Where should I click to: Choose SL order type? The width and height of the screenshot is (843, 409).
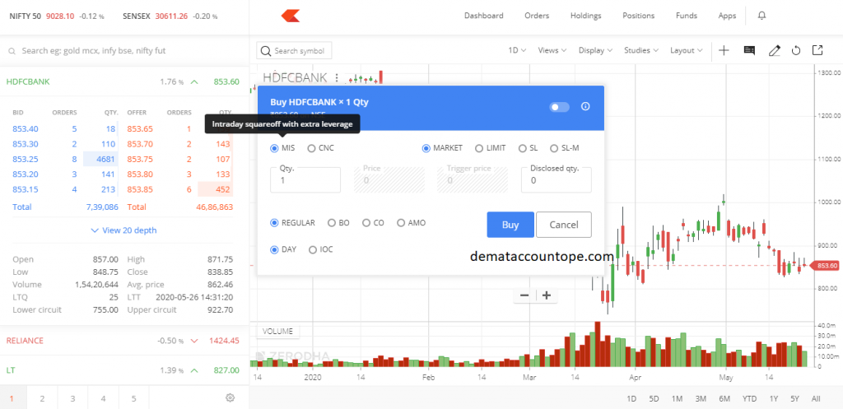(522, 148)
